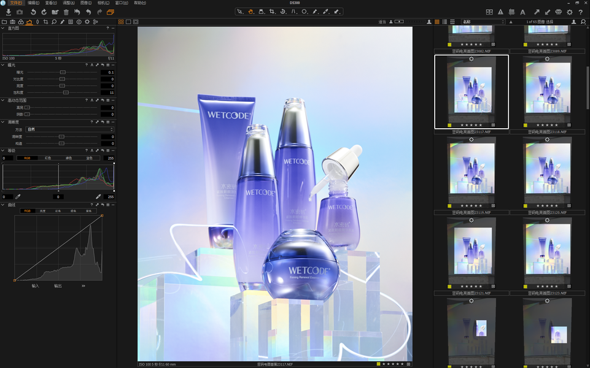
Task: Select the Rotation straighten tool
Action: click(x=283, y=12)
